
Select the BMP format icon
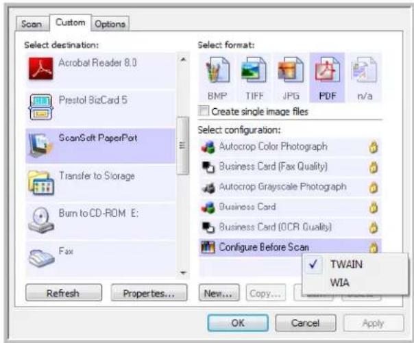pos(217,70)
